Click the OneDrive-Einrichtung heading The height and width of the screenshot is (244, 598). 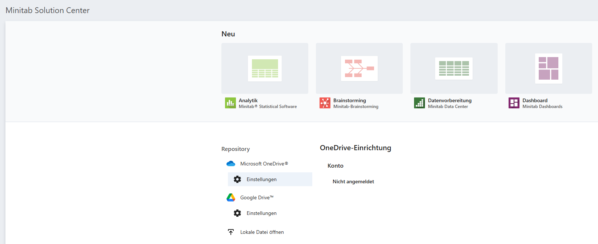[x=356, y=148]
